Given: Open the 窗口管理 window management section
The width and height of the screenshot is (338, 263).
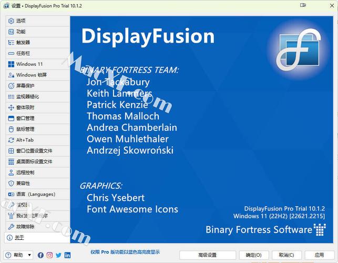Looking at the screenshot, I should coord(37,118).
